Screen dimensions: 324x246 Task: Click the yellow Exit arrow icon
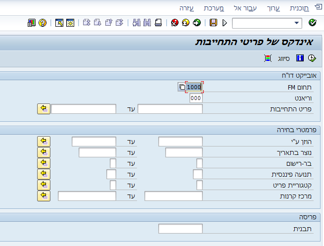(x=186, y=23)
